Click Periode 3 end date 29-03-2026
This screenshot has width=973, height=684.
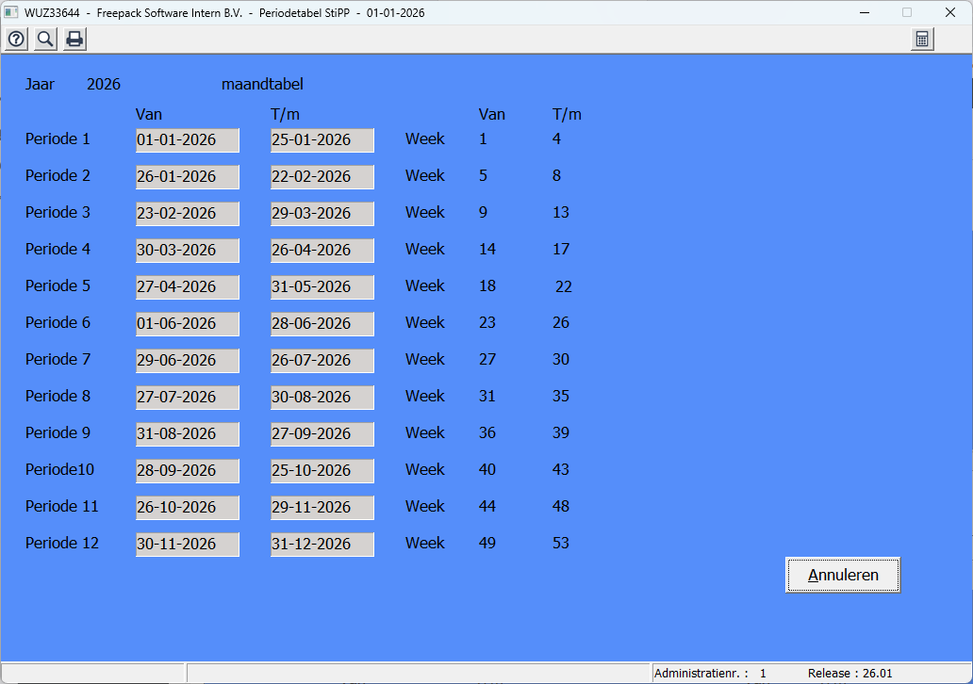322,214
